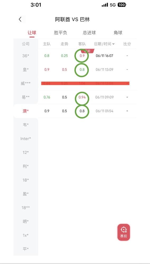
Task: Tap the red highlighted 威*** odds row
Action: [x=85, y=83]
